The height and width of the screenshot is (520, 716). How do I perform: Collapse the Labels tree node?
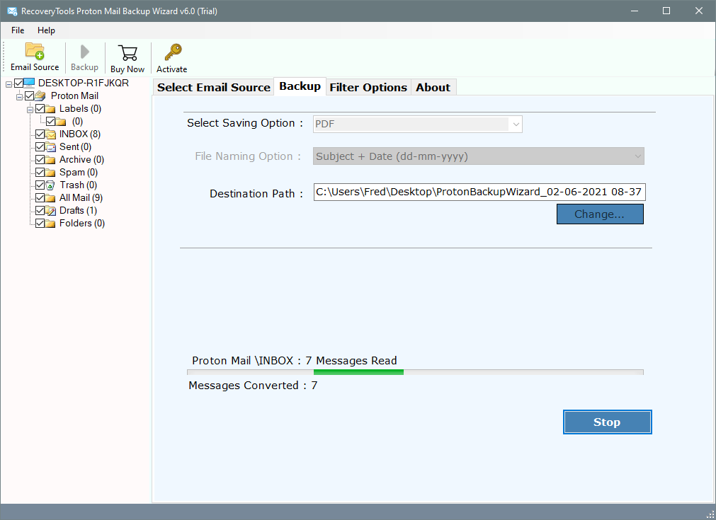click(30, 110)
